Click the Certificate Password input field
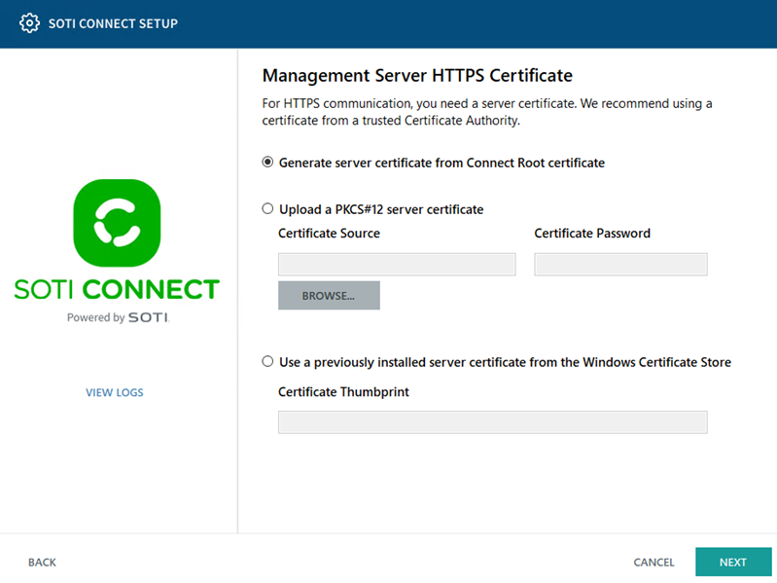 tap(620, 264)
